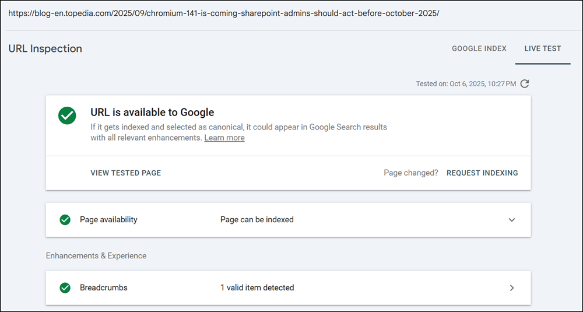
Task: Open Breadcrumbs details via right chevron
Action: pyautogui.click(x=512, y=288)
